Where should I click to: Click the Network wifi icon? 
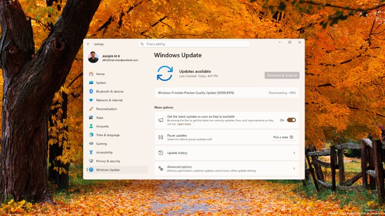click(91, 100)
